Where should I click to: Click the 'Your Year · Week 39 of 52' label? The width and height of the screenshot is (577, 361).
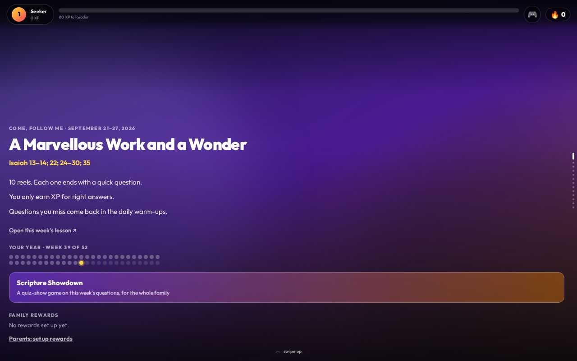[x=48, y=247]
